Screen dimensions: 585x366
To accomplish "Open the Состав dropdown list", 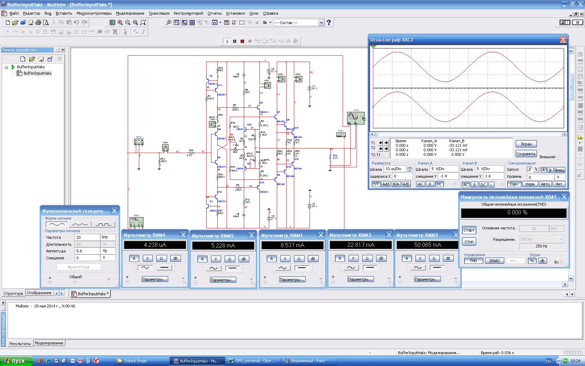I will tap(321, 23).
